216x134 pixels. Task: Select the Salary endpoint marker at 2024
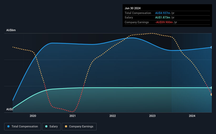[212, 88]
